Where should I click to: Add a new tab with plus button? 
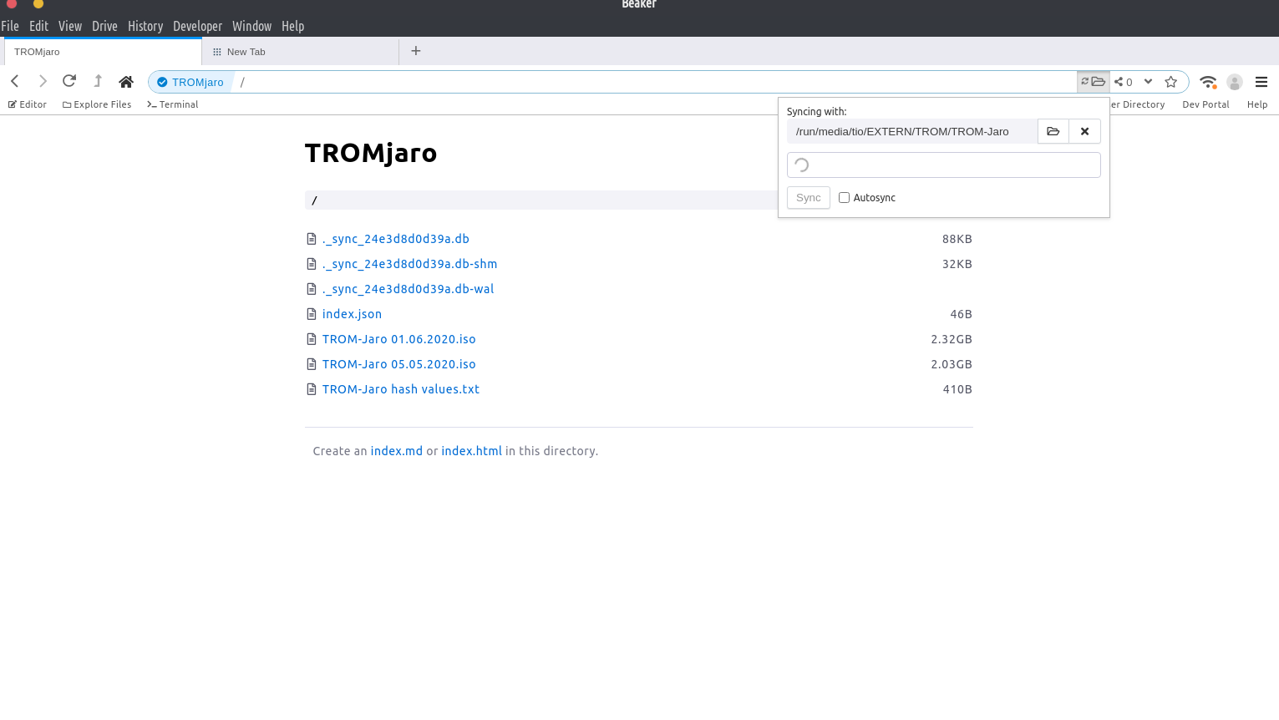tap(416, 51)
